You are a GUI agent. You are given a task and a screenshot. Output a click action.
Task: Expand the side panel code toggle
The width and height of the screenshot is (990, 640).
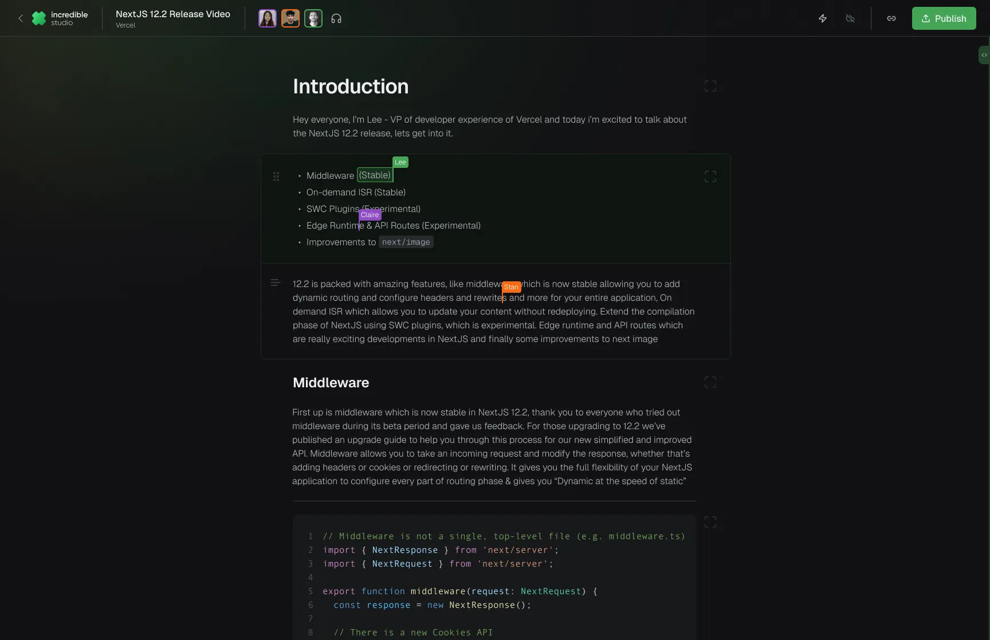984,55
